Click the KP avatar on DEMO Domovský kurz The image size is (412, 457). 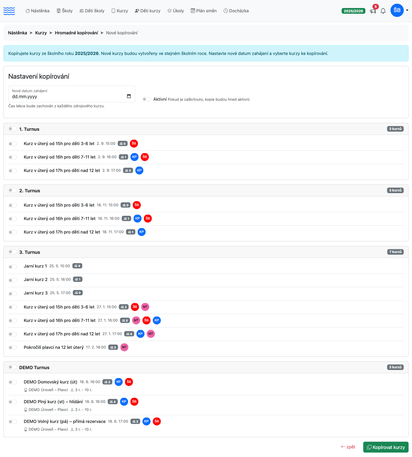point(119,382)
